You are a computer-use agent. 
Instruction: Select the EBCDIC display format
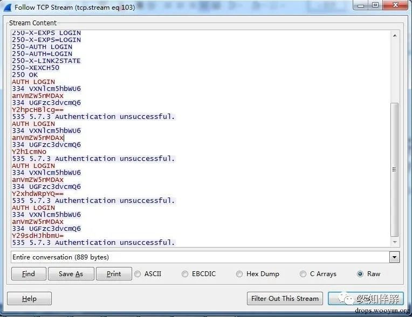pos(185,274)
